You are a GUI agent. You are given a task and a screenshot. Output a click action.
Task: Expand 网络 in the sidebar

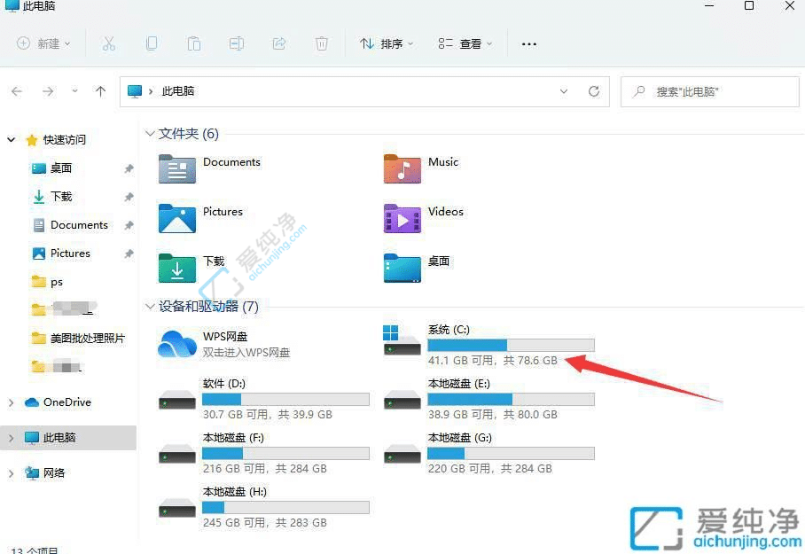(12, 472)
